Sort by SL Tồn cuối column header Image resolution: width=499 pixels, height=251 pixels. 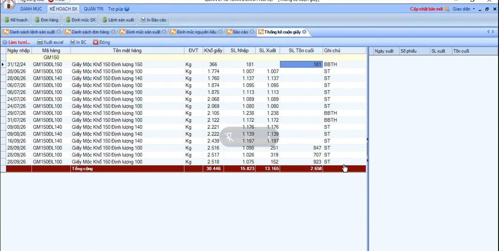pyautogui.click(x=301, y=51)
